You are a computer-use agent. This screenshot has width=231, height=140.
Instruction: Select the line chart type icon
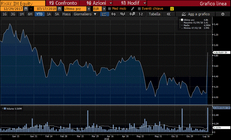point(104,14)
